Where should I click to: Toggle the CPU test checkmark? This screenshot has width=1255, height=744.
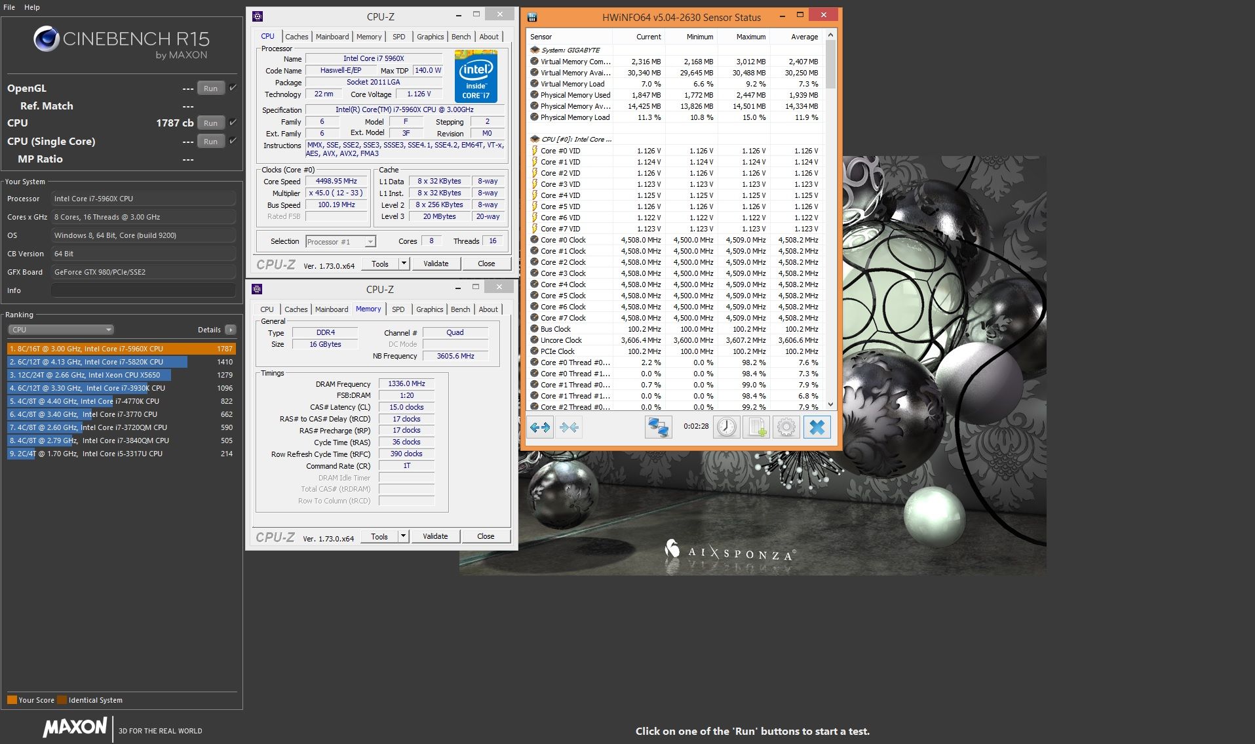click(233, 122)
